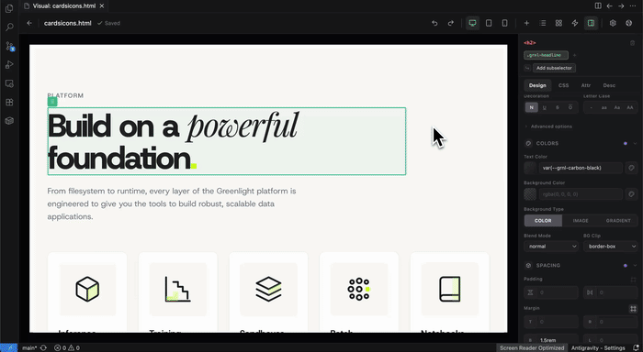643x352 pixels.
Task: Set text decoration to overline (O)
Action: pos(570,107)
